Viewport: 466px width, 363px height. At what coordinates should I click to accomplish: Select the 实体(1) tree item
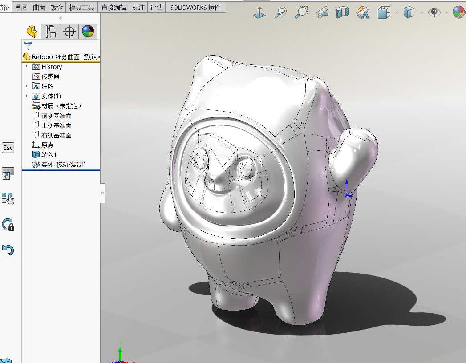47,96
